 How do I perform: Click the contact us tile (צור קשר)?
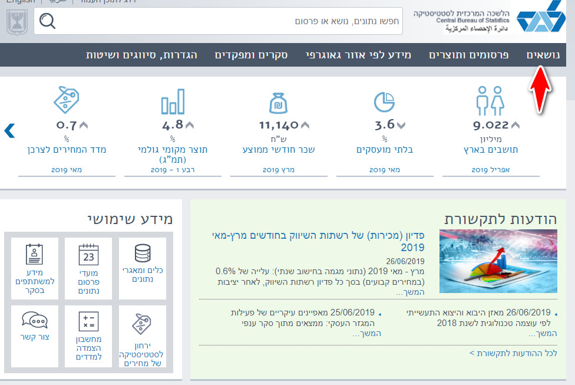(34, 326)
